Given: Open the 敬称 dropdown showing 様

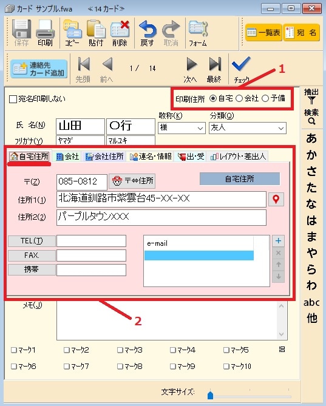Looking at the screenshot, I should 182,128.
